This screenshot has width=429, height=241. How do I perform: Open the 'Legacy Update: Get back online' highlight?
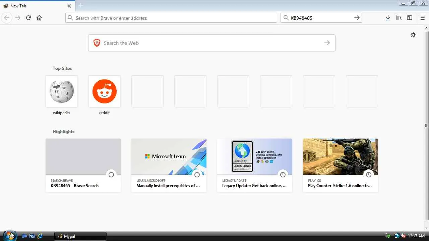pyautogui.click(x=255, y=165)
